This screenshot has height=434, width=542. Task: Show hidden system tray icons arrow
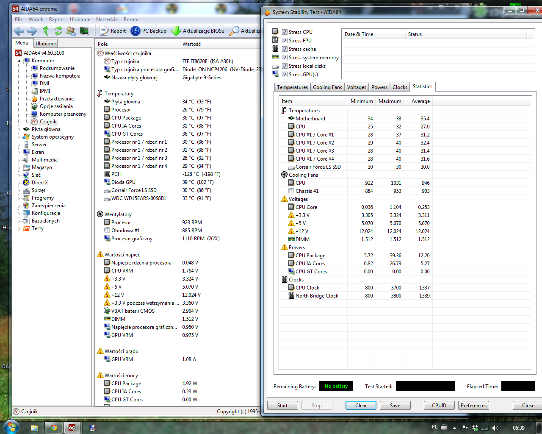pyautogui.click(x=455, y=428)
